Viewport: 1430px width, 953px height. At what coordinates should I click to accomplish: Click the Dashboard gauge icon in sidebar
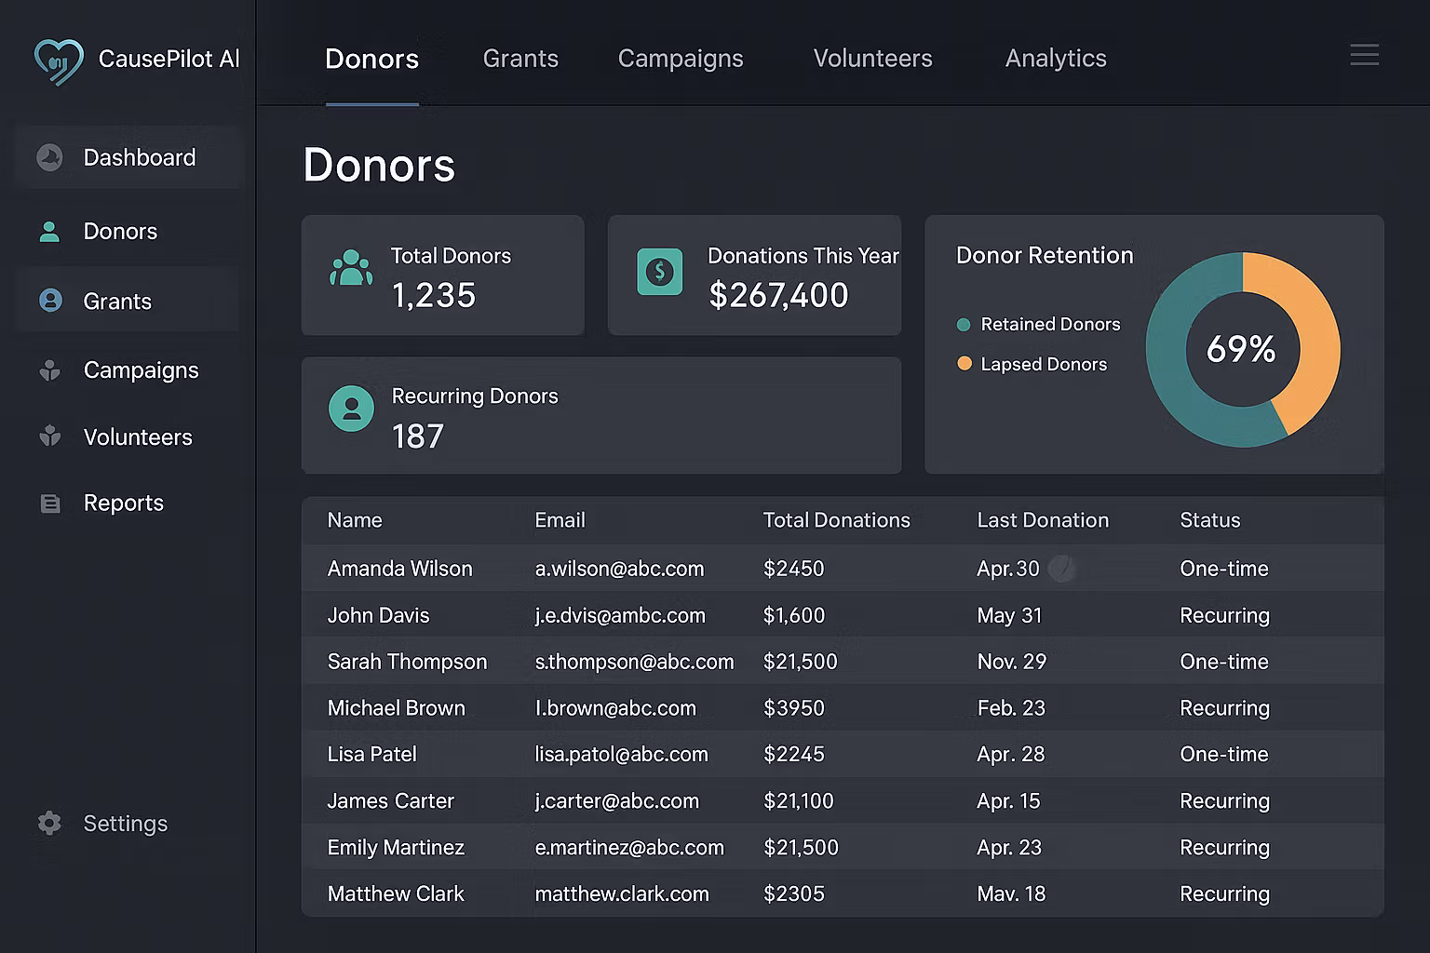pos(49,157)
